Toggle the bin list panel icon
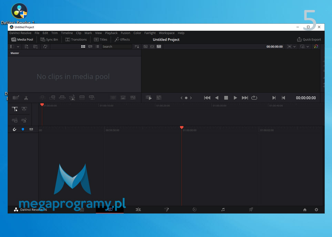 (12, 47)
